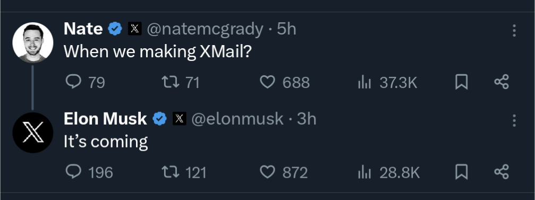
Task: Like Elon Musk's tweet showing 872 likes
Action: pos(284,172)
